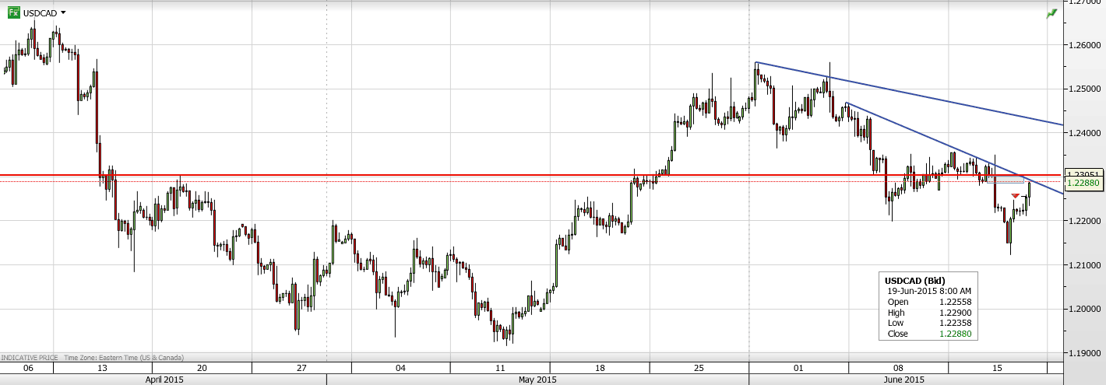Open the USDCAD symbol dropdown arrow

(63, 13)
